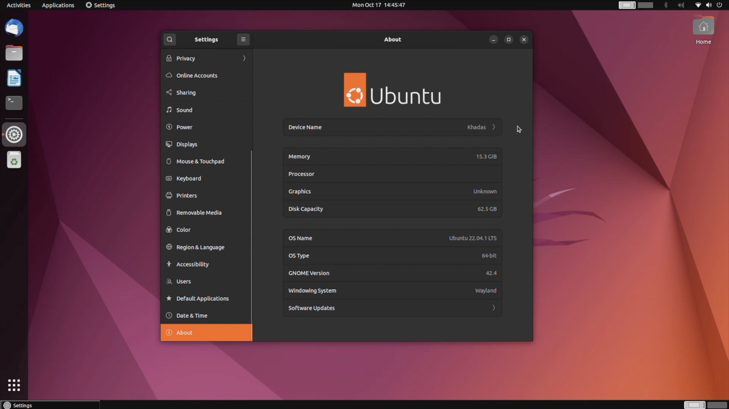Screen dimensions: 729x409
Task: Open the Applications menu
Action: click(58, 5)
